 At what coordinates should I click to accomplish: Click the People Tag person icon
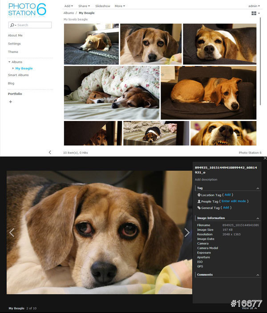pyautogui.click(x=199, y=201)
